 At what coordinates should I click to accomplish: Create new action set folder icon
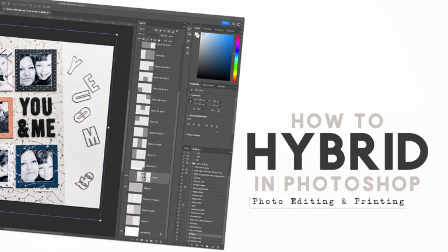(x=207, y=246)
